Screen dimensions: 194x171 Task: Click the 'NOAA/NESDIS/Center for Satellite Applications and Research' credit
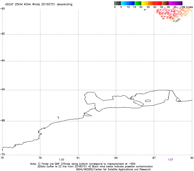tap(113, 169)
